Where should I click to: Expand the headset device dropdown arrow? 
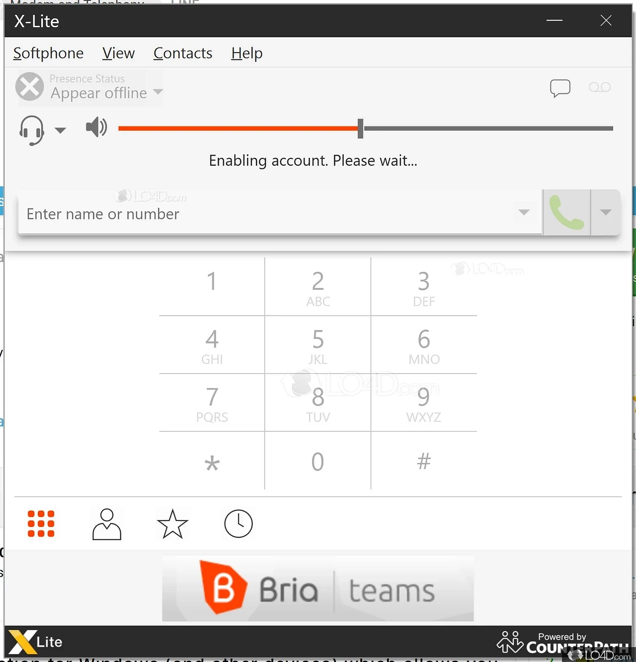[60, 131]
